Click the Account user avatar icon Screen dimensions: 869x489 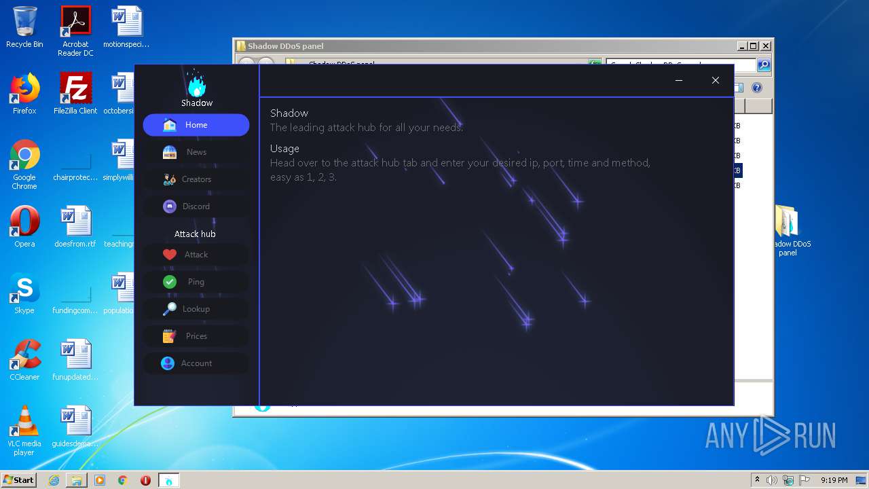(x=168, y=363)
